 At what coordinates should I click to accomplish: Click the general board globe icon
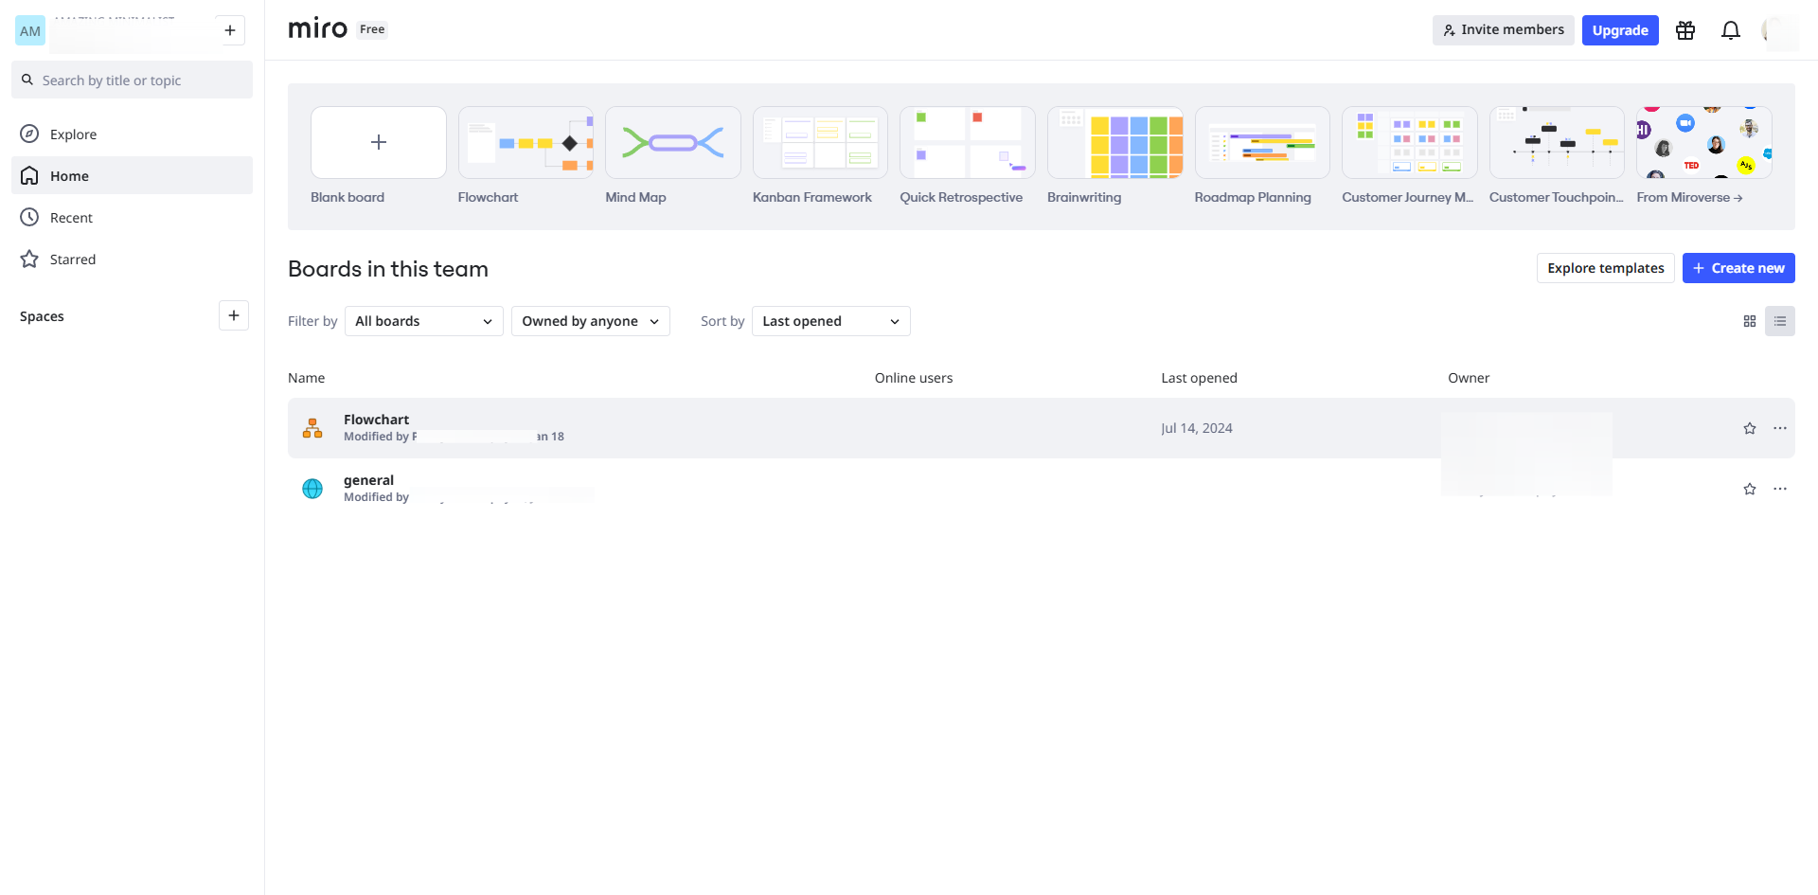312,489
